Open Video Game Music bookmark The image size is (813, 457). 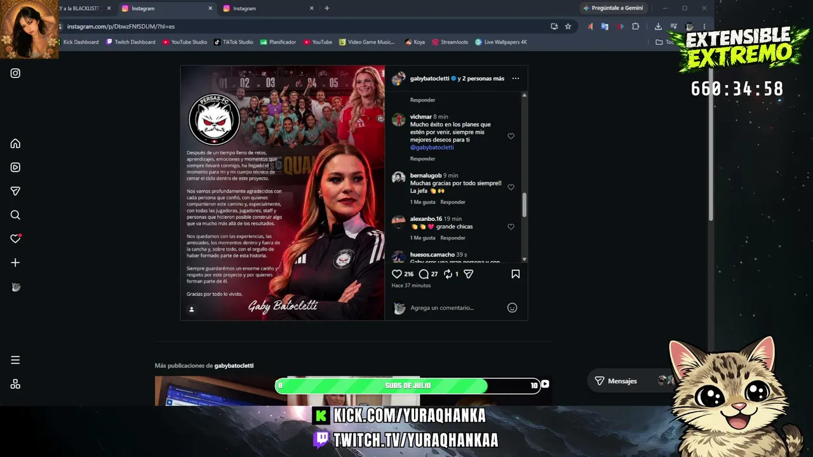(x=366, y=42)
